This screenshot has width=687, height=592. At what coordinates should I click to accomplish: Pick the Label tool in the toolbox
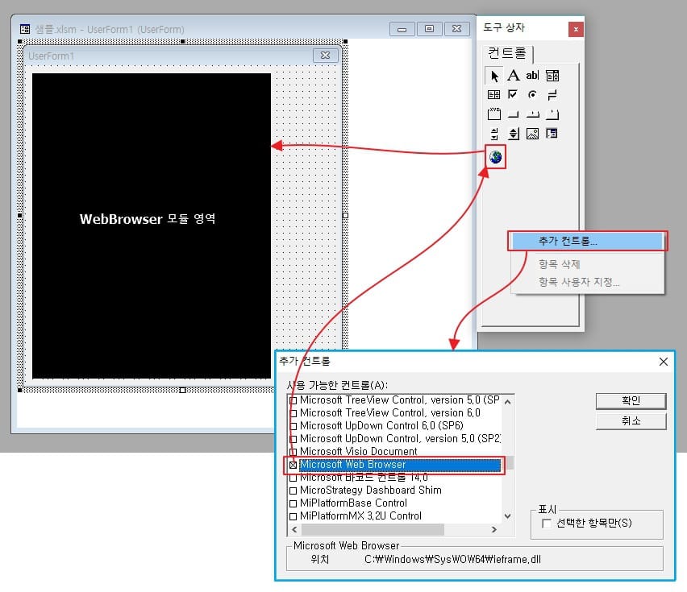click(513, 76)
